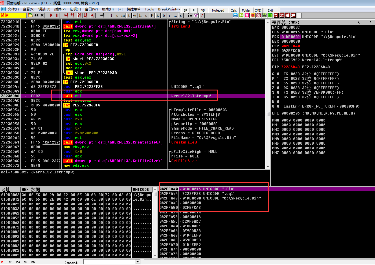Open the Tools menu
375x265 pixels.
(149, 9)
